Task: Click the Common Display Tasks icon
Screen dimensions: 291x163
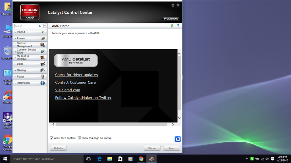Action: 43,51
